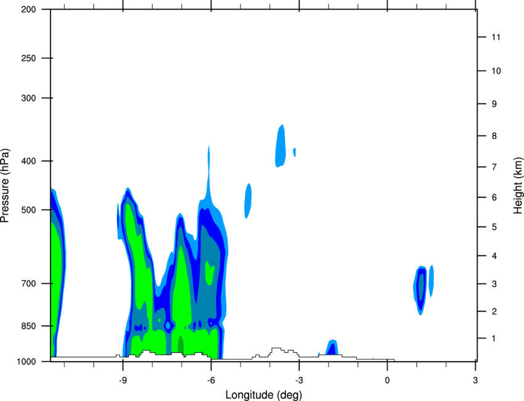The image size is (524, 401).
Task: Select the 250 pressure tick label
Action: [28, 58]
